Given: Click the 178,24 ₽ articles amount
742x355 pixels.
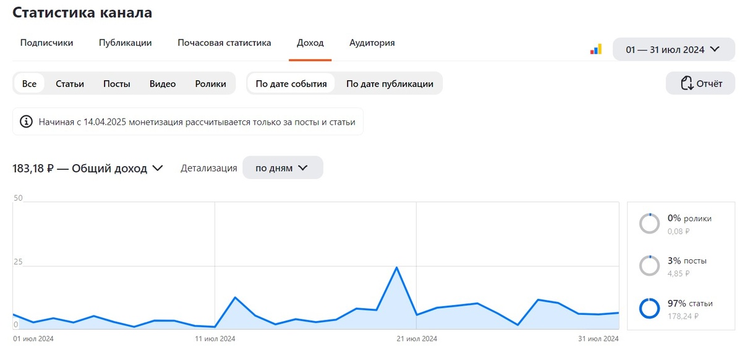Looking at the screenshot, I should (x=683, y=315).
